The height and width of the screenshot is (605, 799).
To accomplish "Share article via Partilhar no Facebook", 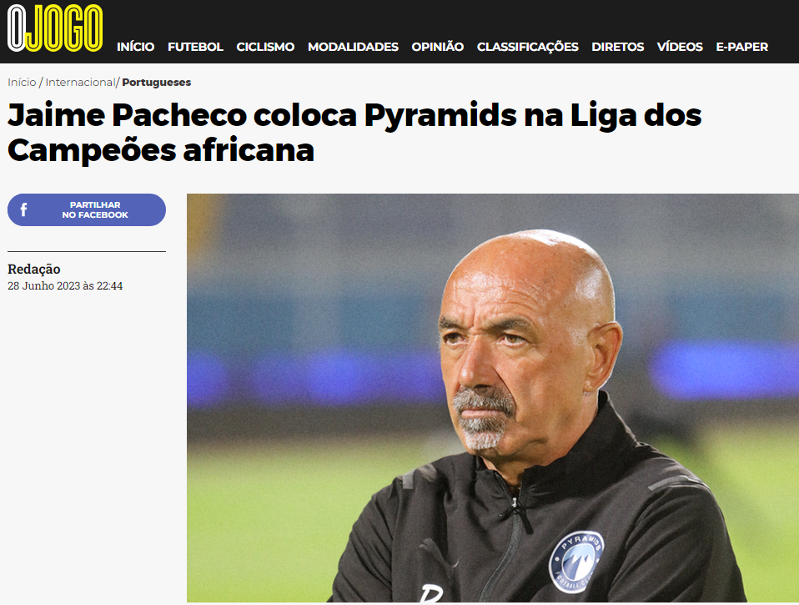I will click(87, 209).
